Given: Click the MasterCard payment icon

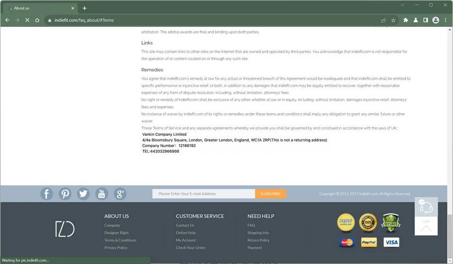Looking at the screenshot, I should click(x=347, y=242).
